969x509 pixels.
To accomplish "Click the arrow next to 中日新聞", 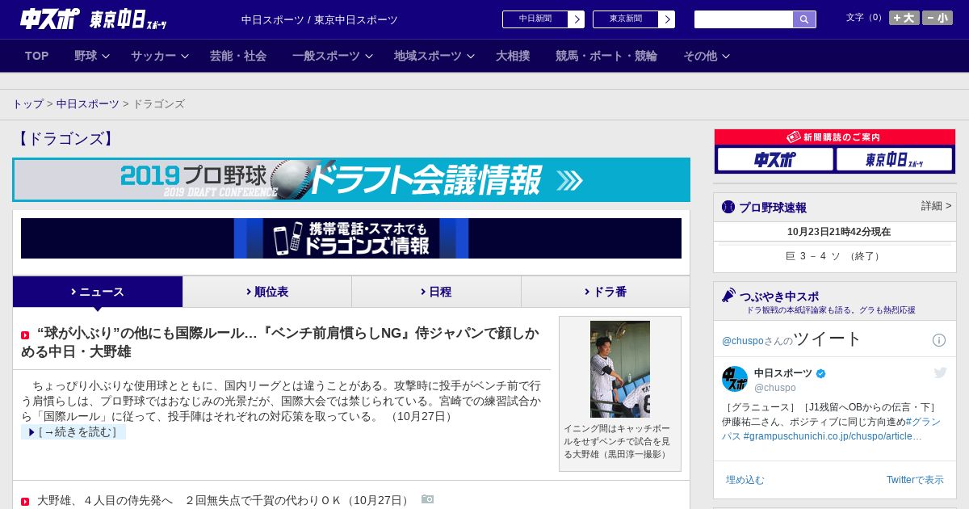I will (577, 19).
